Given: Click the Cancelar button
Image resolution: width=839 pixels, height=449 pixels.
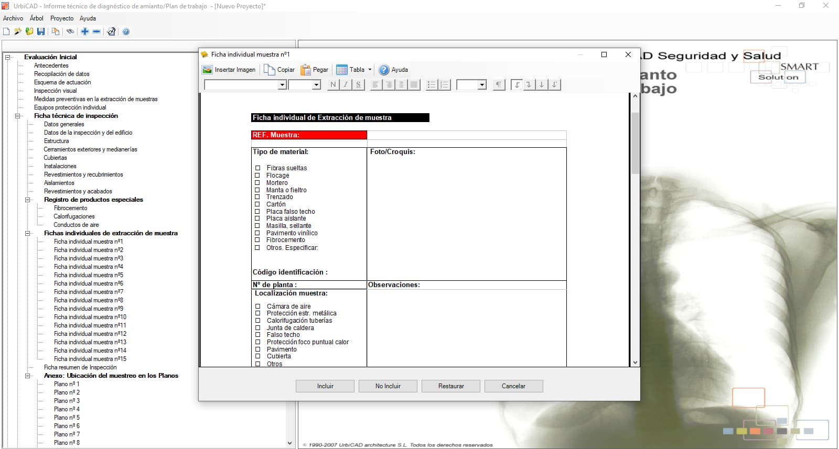Looking at the screenshot, I should point(514,386).
